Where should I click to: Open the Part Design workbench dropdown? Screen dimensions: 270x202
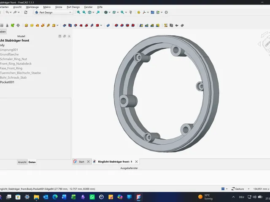click(x=54, y=12)
